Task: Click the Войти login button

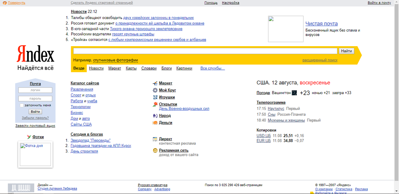Action: (35, 112)
